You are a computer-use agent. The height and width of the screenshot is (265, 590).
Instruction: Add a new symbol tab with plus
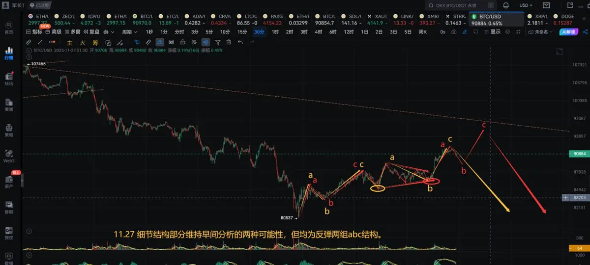tap(584, 20)
